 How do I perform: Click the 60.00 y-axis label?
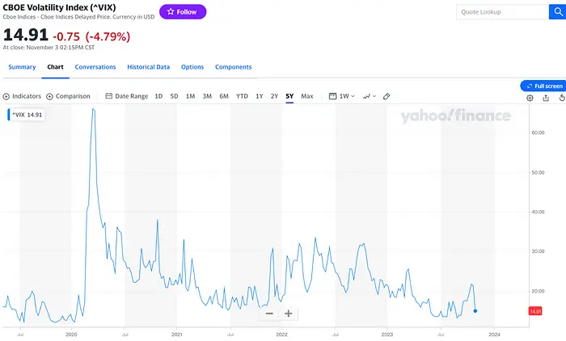(x=538, y=133)
